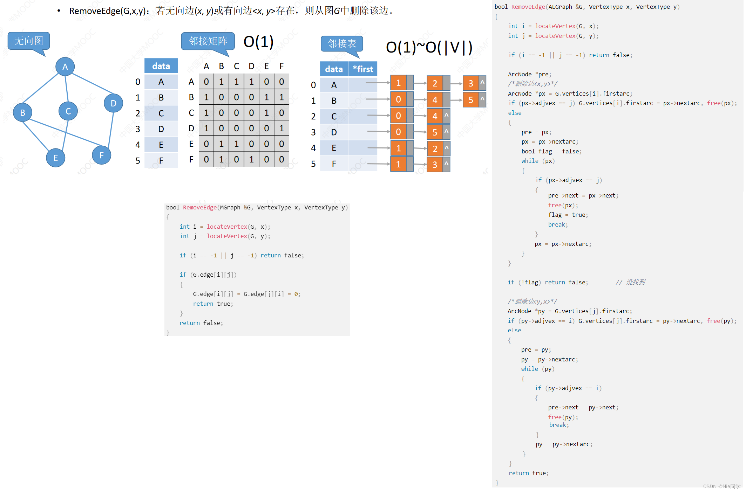746x492 pixels.
Task: Click the *first column header
Action: click(x=363, y=69)
